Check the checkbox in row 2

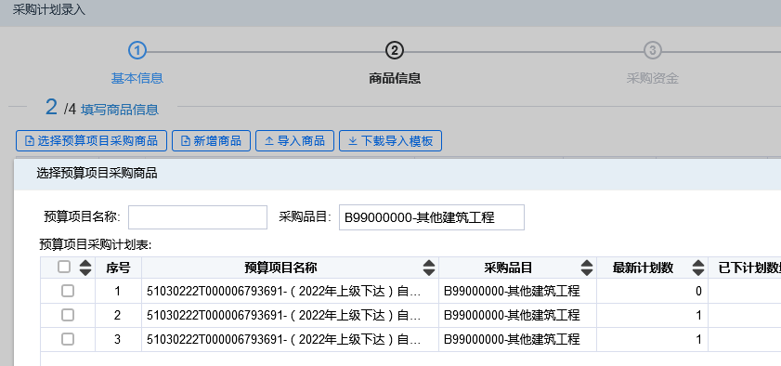pos(68,315)
